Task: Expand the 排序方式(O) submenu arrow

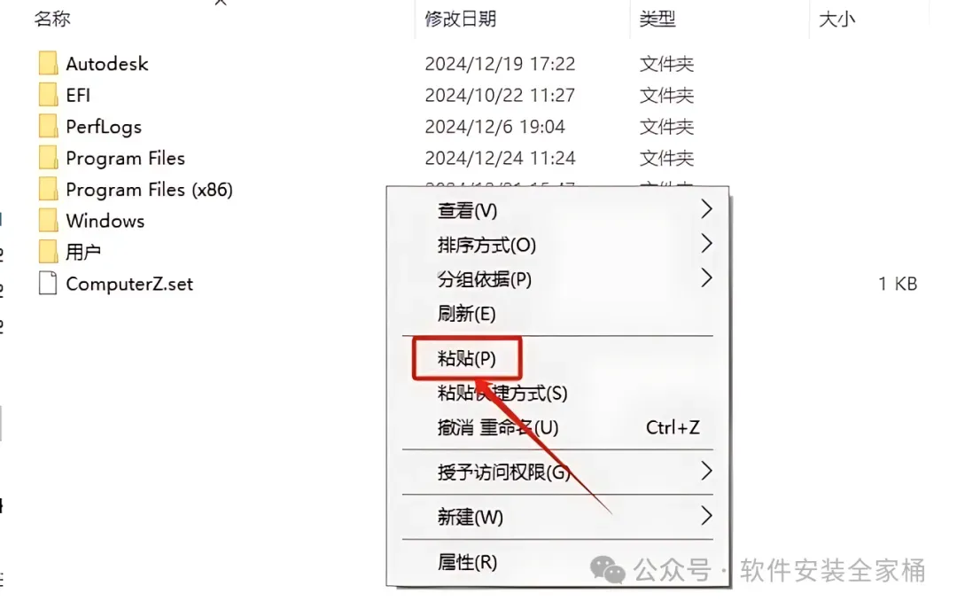Action: click(706, 245)
